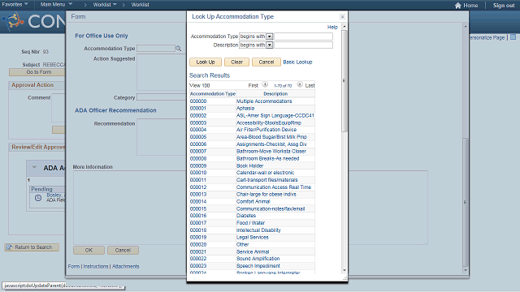
Task: Click the Home house icon
Action: click(458, 6)
